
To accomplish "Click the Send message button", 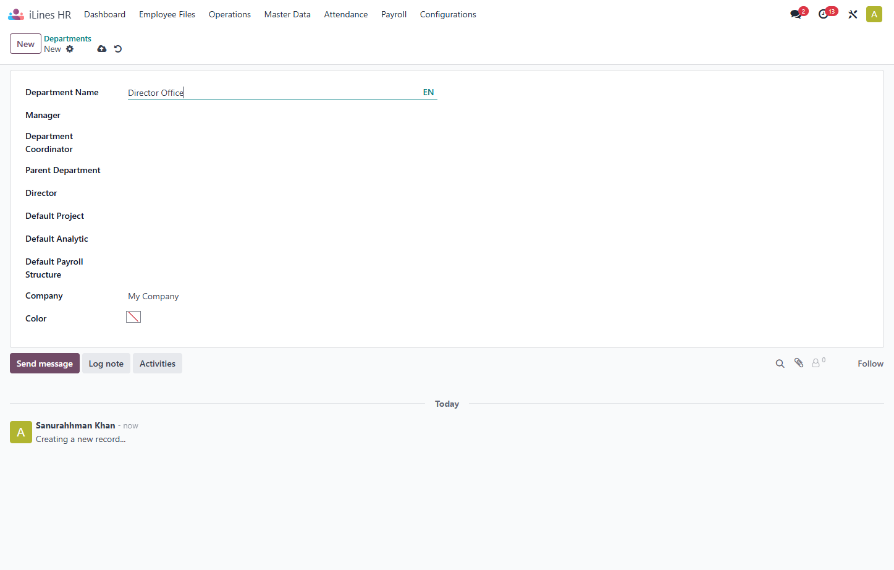I will [x=44, y=364].
